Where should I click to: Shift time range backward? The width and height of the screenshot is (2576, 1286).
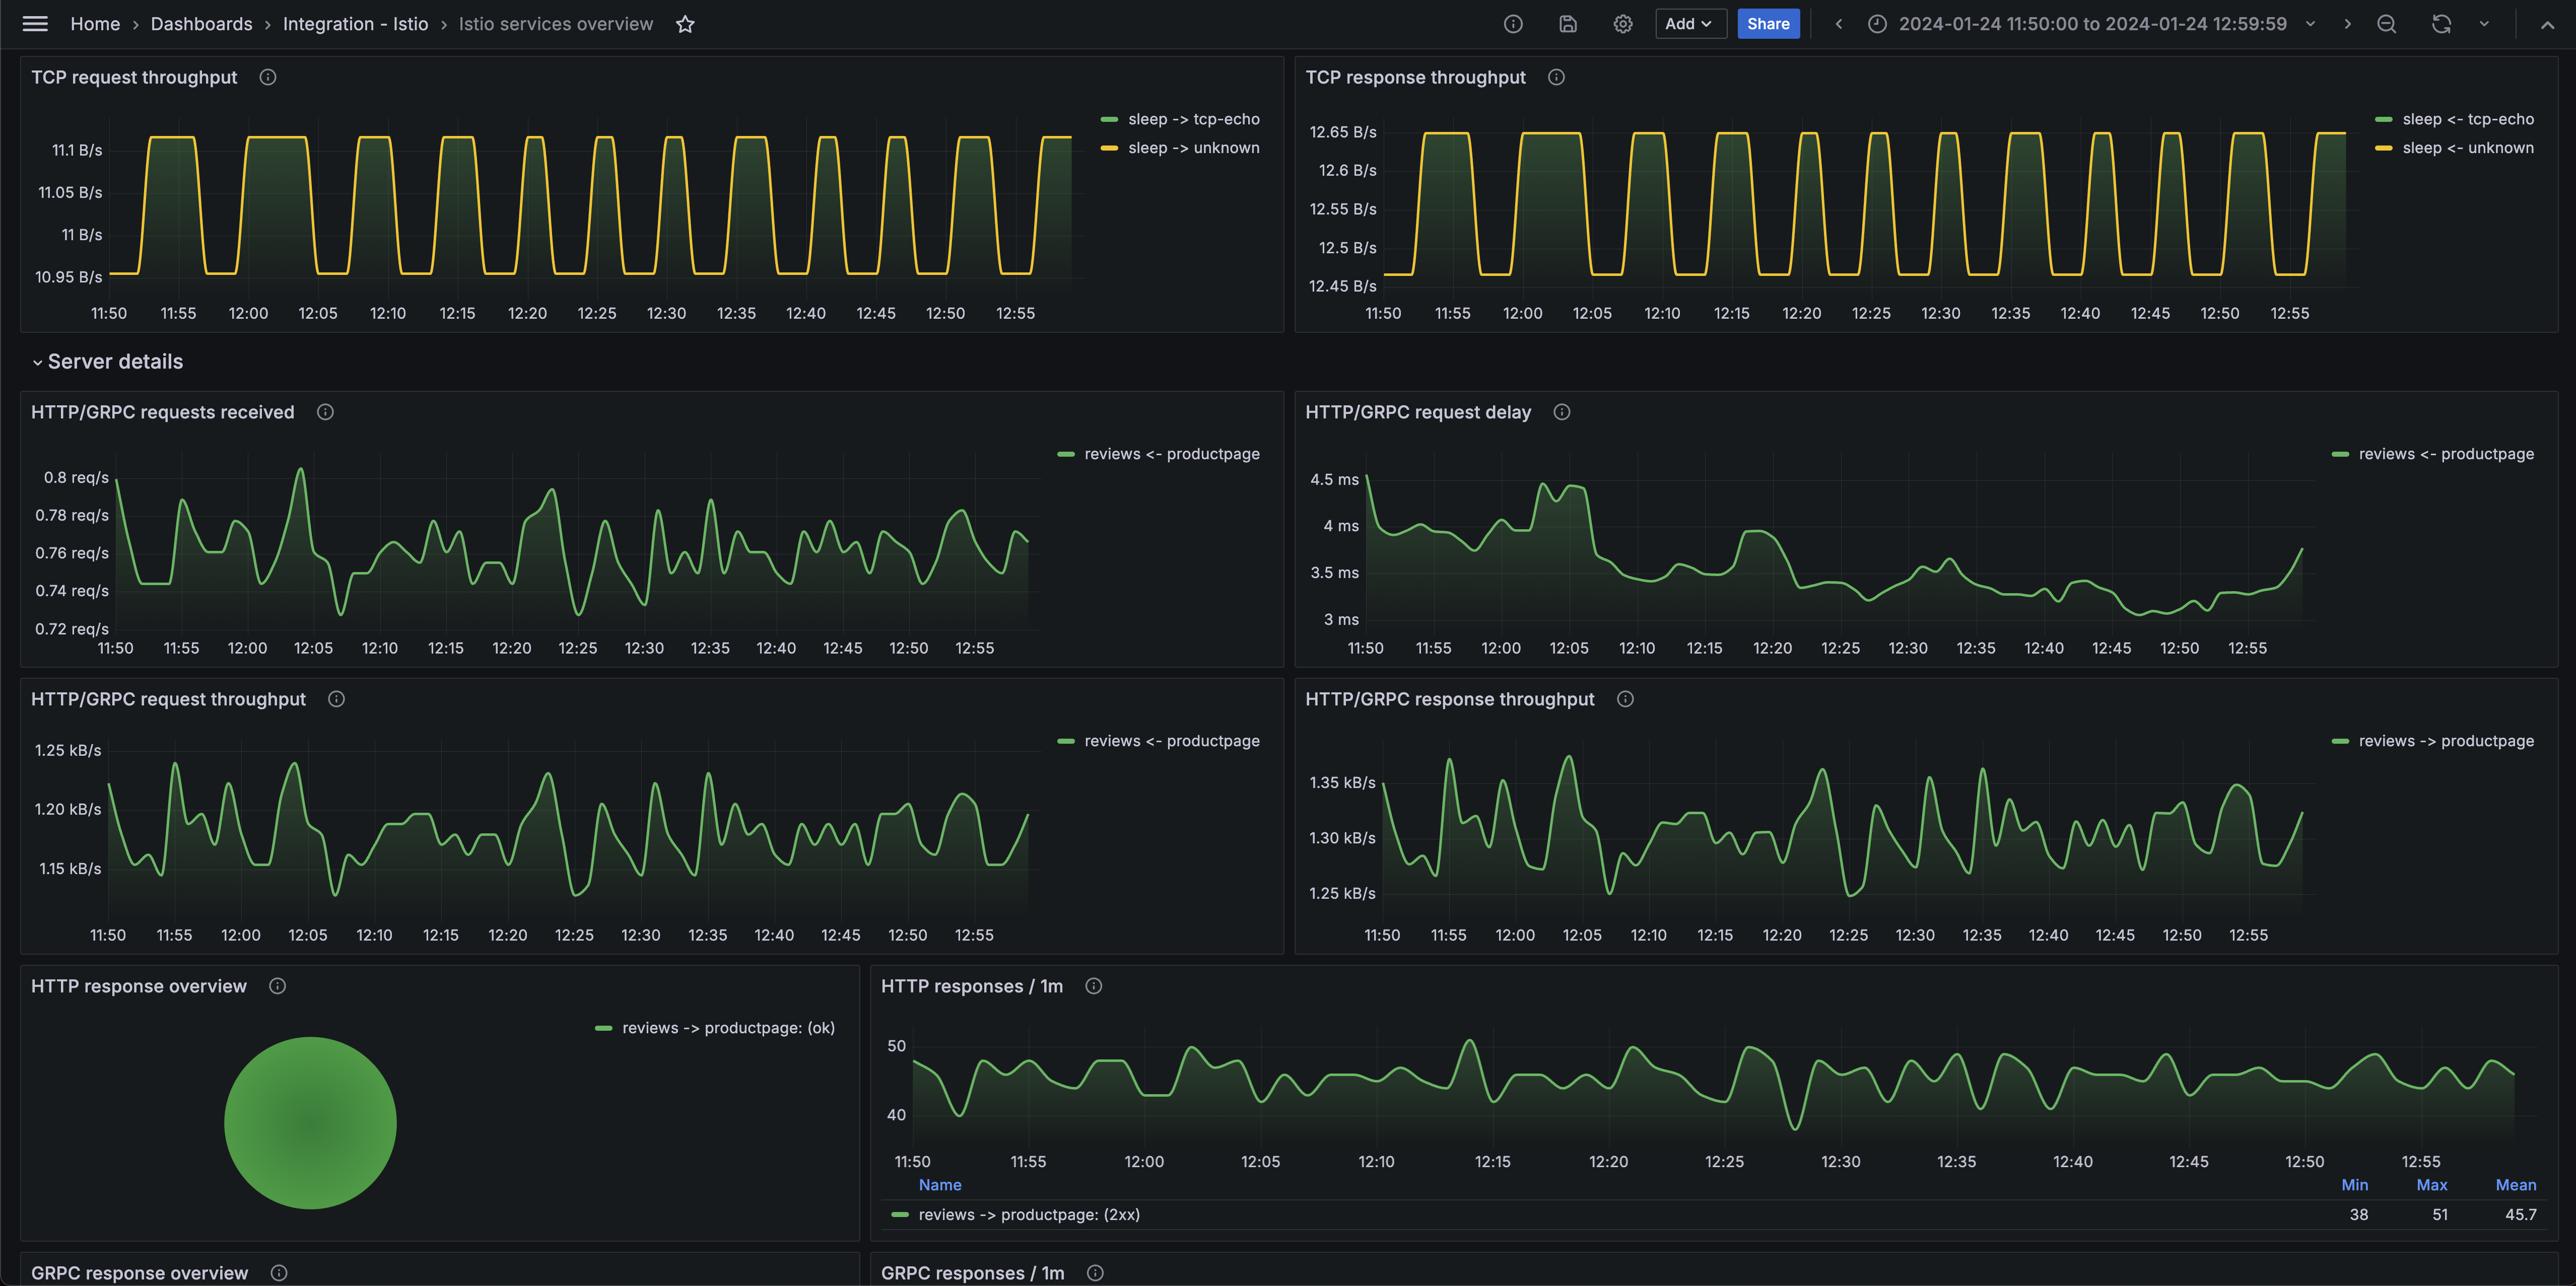coord(1838,24)
